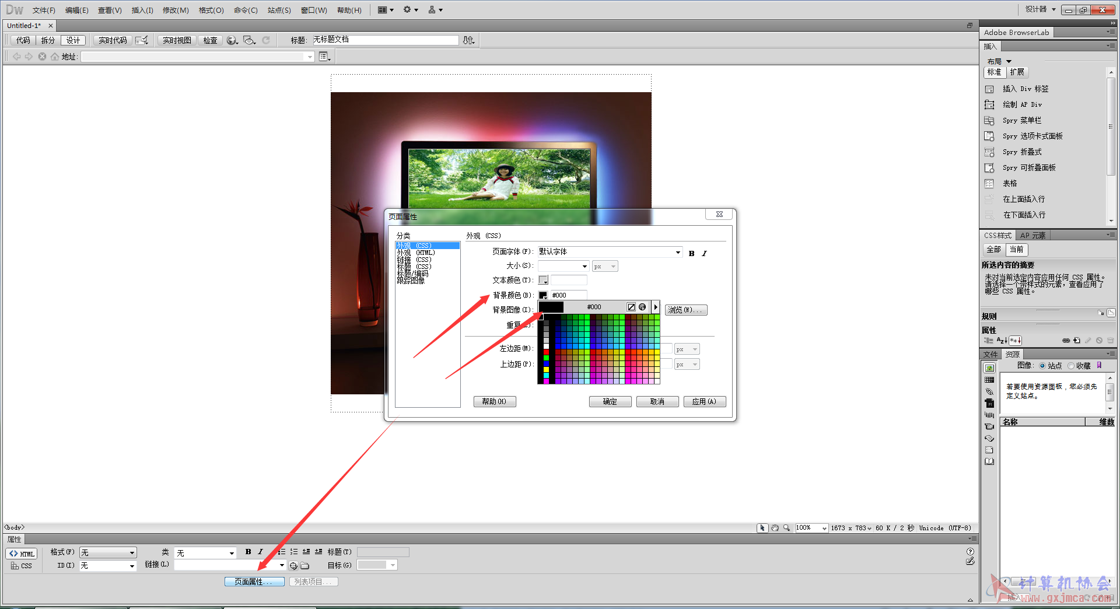
Task: Click the Cancel button in Page Properties
Action: tap(657, 401)
